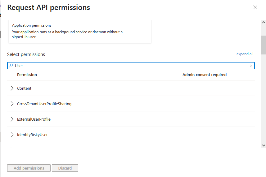
Task: Clear the User search text
Action: click(251, 66)
